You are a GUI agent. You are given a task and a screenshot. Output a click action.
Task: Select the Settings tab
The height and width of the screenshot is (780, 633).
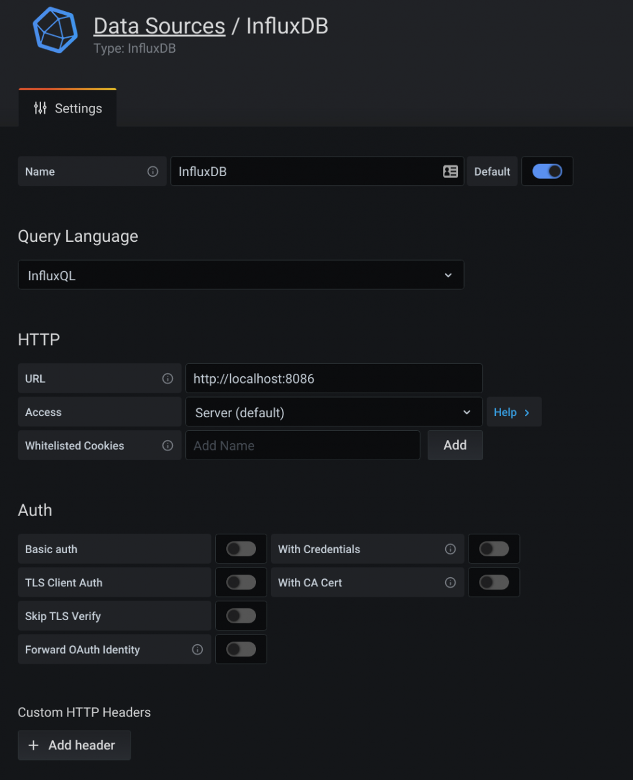[x=68, y=109]
